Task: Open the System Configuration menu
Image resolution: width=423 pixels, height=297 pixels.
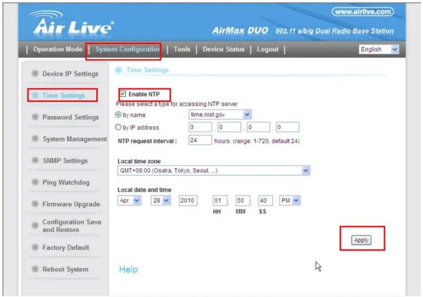Action: click(128, 50)
